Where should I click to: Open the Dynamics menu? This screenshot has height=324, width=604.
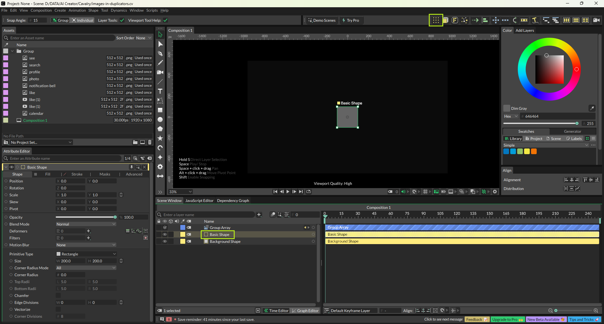pos(119,10)
